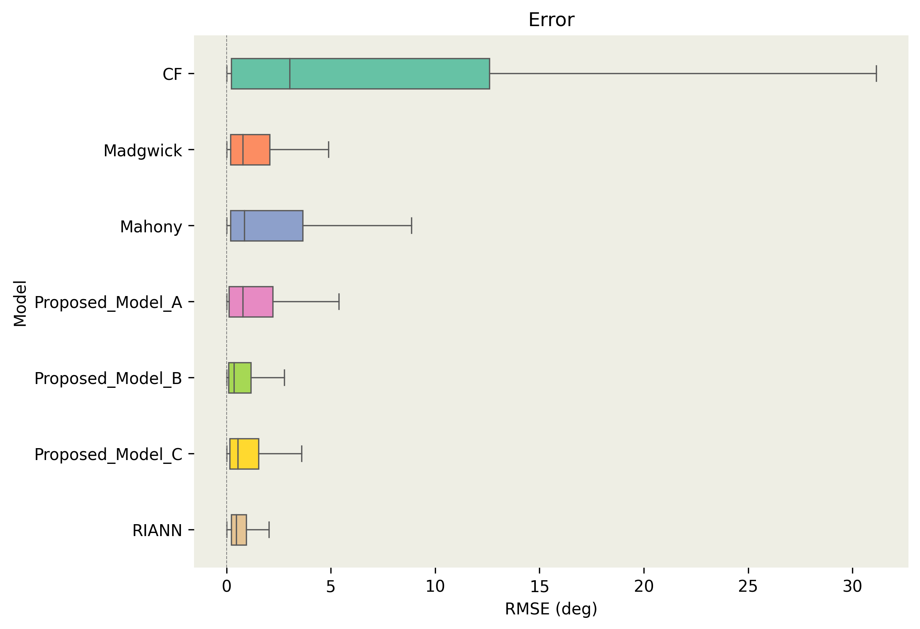Click the tan RIANN box

pos(241,530)
